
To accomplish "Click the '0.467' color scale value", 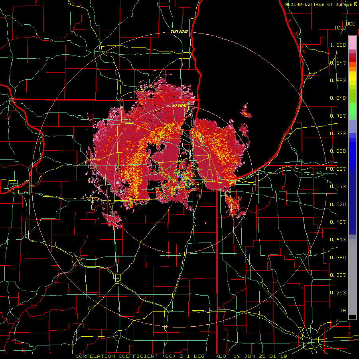I will 338,222.
